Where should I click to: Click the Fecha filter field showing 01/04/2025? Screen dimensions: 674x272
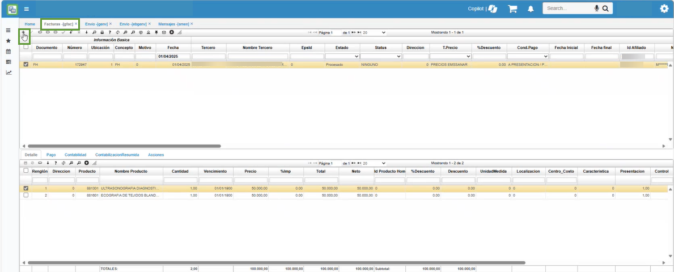[x=173, y=57]
